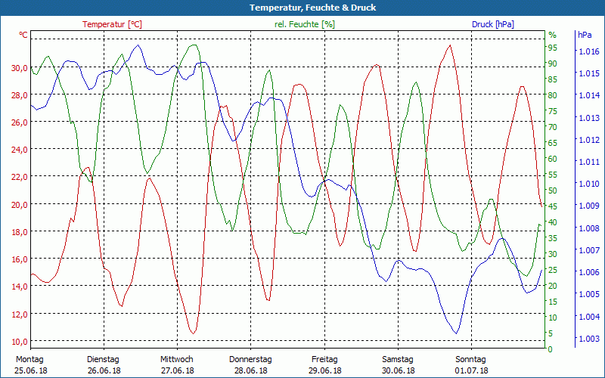Click the '24,0' temperature axis value

point(20,150)
